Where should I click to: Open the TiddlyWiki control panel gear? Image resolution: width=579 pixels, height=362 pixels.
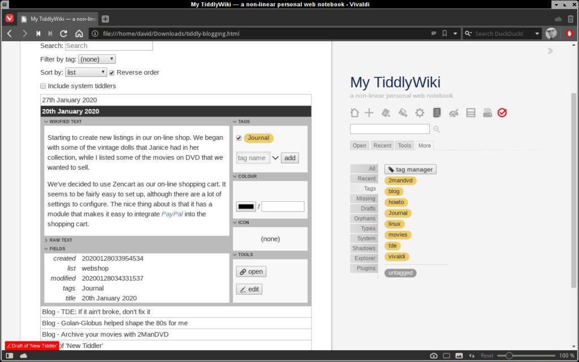(420, 113)
